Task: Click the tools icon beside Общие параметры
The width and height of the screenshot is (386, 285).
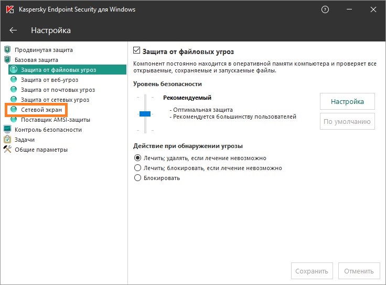Action: [7, 150]
